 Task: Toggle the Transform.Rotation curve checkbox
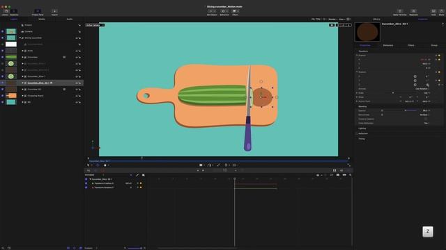pyautogui.click(x=86, y=187)
